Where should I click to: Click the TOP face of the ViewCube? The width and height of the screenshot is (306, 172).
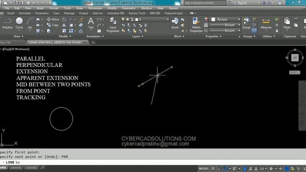point(295,58)
